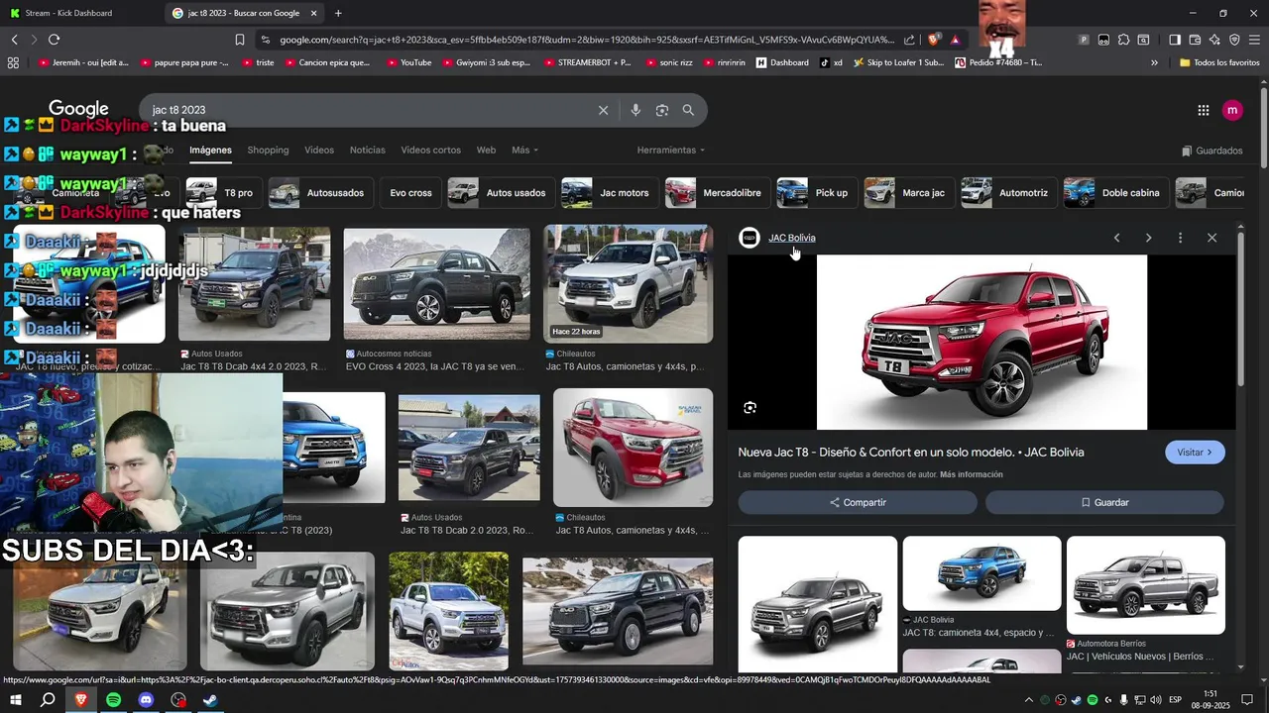The height and width of the screenshot is (713, 1269).
Task: Filter by Evo cross chip
Action: point(410,193)
